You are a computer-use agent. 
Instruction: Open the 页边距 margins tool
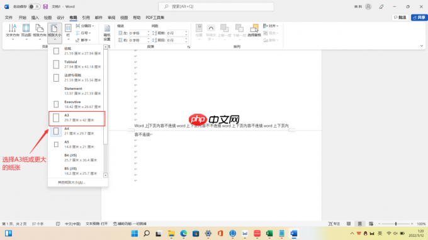26,32
